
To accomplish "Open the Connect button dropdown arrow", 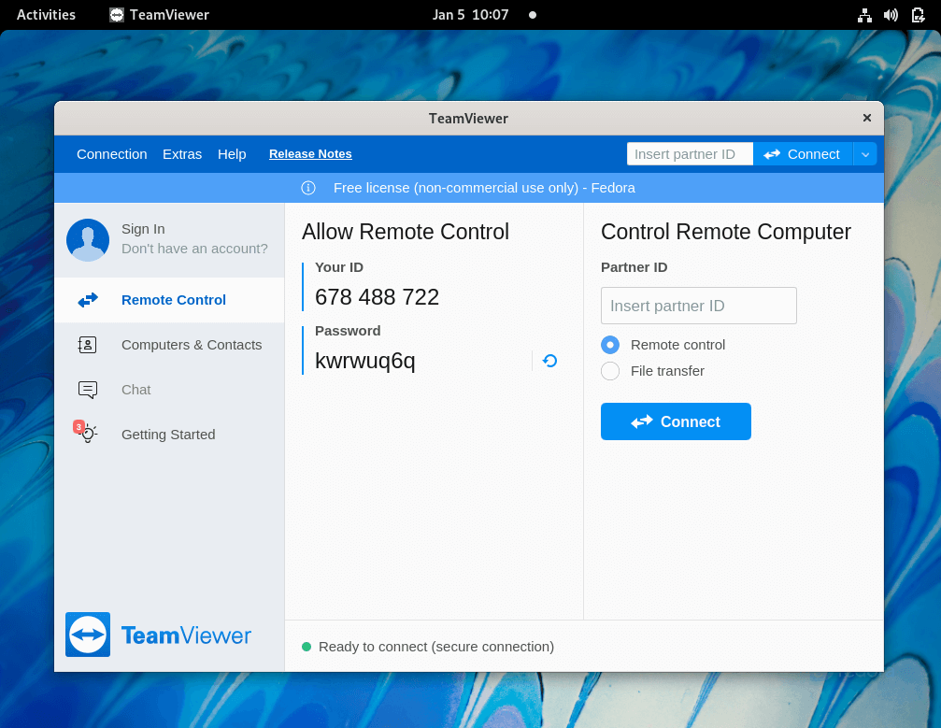I will pos(864,153).
